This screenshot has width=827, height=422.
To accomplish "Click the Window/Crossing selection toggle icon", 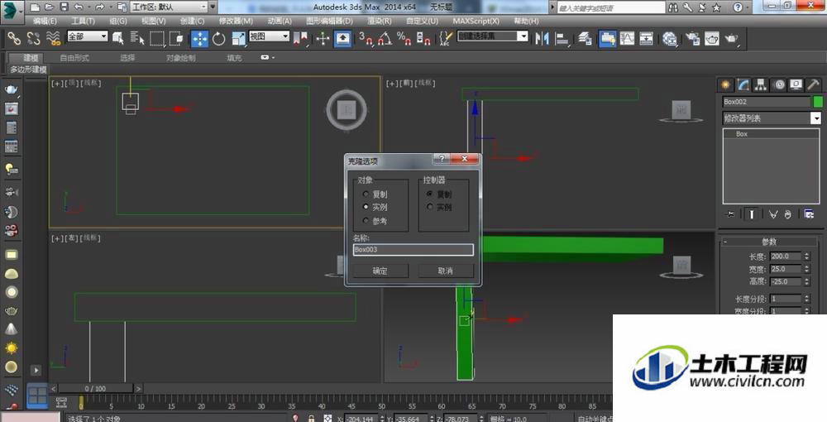I will pos(176,38).
